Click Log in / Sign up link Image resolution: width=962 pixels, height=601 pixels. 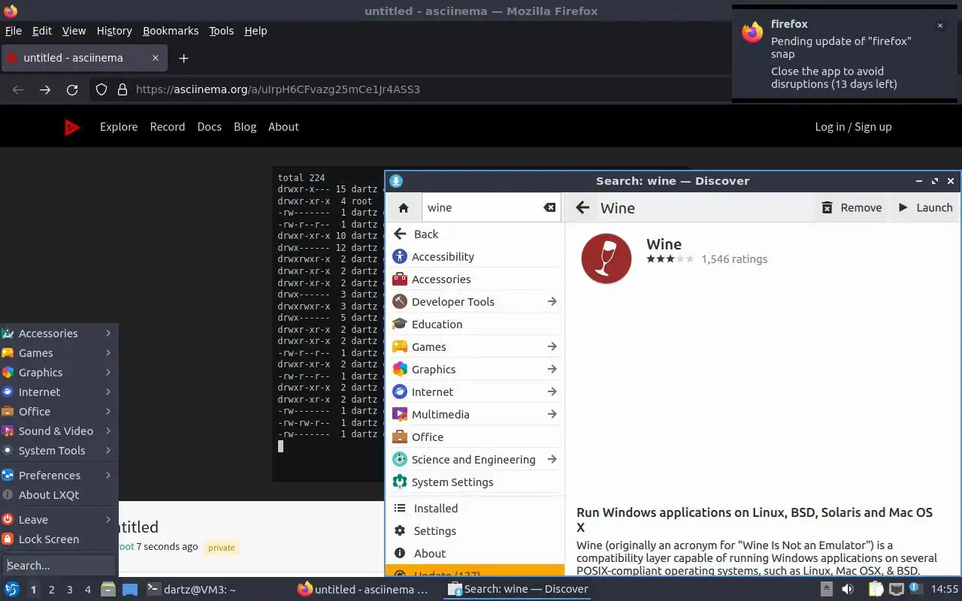(x=853, y=127)
